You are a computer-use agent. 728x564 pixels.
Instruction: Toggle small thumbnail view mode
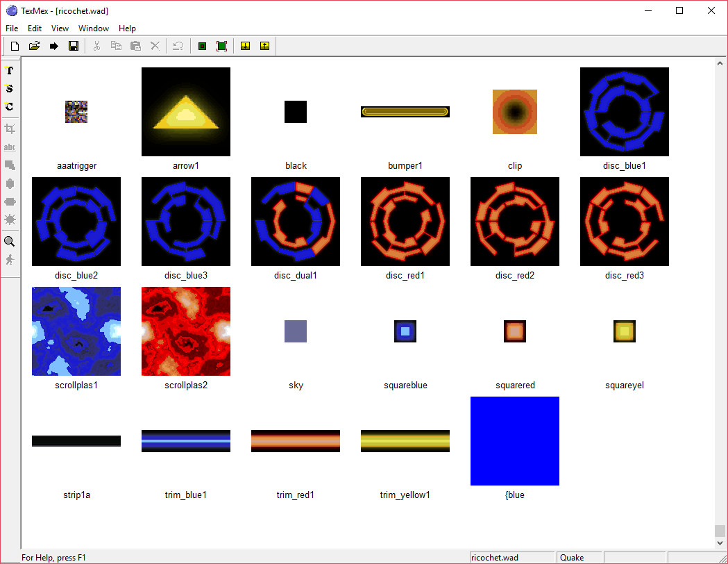pyautogui.click(x=201, y=45)
